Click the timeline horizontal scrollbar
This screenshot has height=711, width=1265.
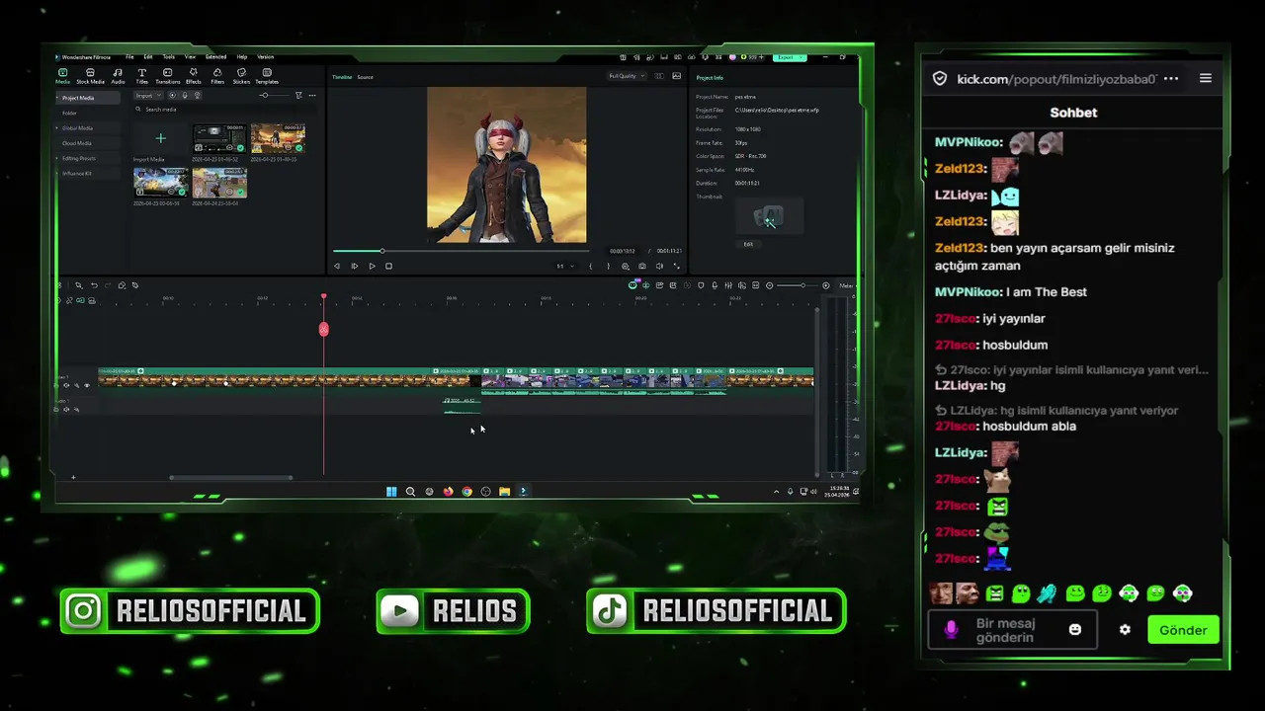231,478
